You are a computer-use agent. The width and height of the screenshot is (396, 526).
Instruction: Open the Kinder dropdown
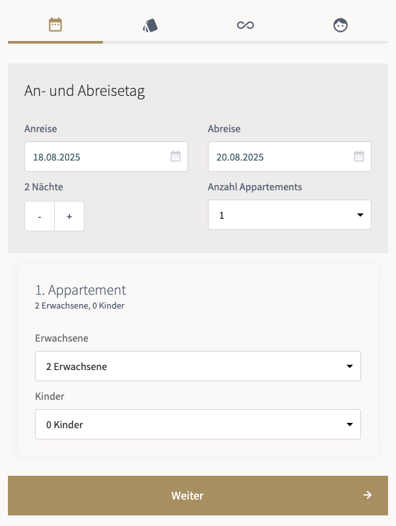[198, 424]
